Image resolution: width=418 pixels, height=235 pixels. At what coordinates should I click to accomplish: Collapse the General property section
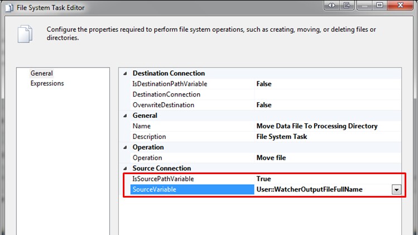pos(125,116)
